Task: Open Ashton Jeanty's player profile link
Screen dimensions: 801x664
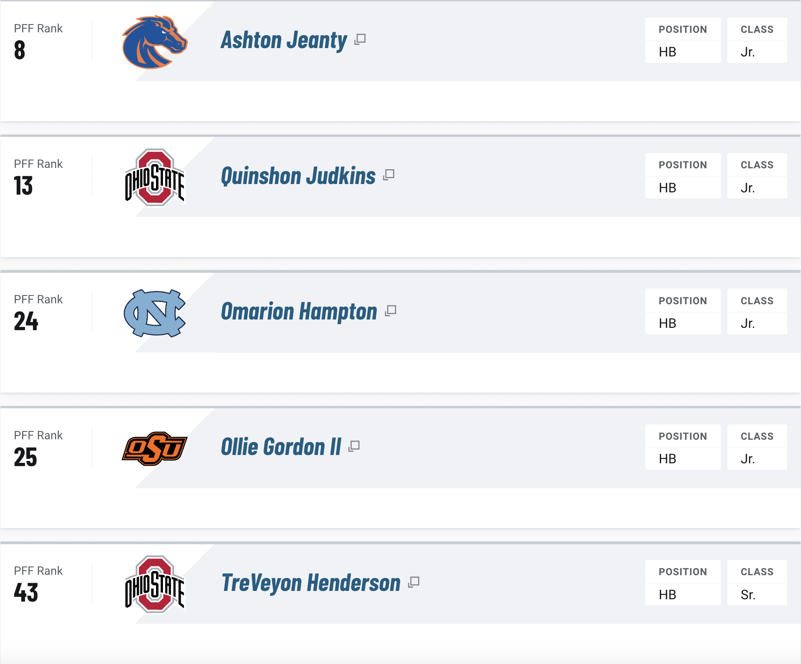Action: pyautogui.click(x=284, y=40)
